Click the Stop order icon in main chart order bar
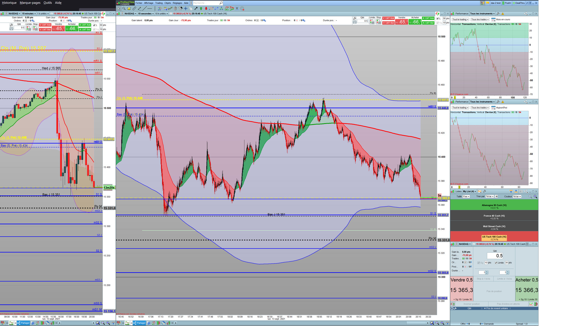The height and width of the screenshot is (326, 580). tap(378, 22)
